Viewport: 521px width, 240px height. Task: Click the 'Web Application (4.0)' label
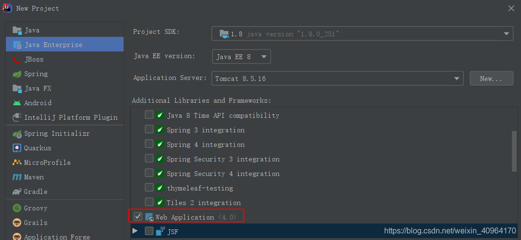(x=195, y=217)
